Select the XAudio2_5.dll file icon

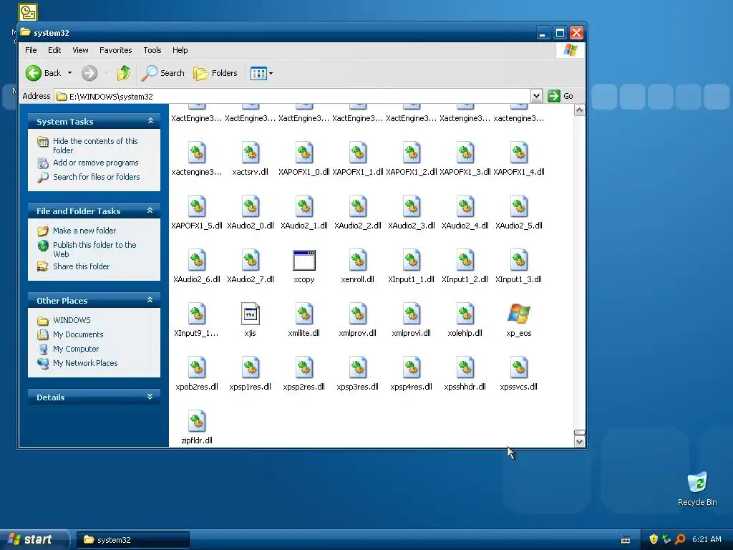pyautogui.click(x=519, y=207)
